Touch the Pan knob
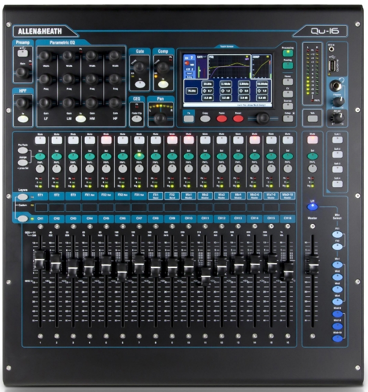 pos(160,118)
